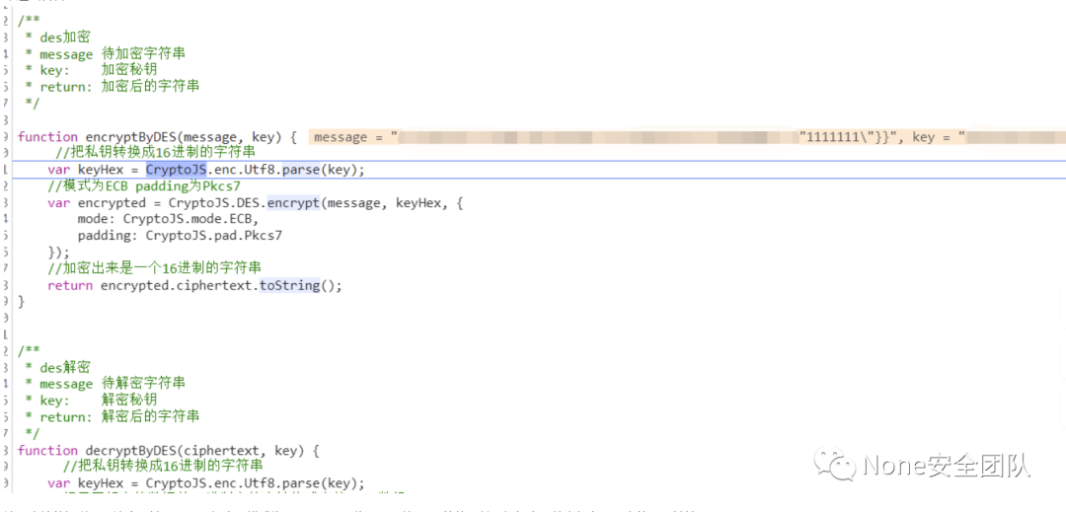Click the gutter beside the highlighted keyHex line

point(6,170)
